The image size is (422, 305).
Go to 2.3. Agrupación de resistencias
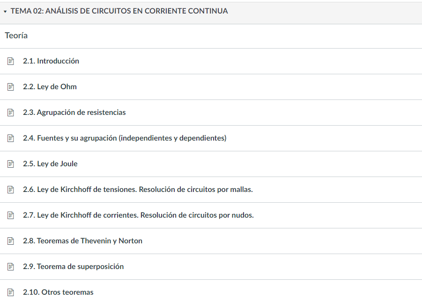(74, 113)
